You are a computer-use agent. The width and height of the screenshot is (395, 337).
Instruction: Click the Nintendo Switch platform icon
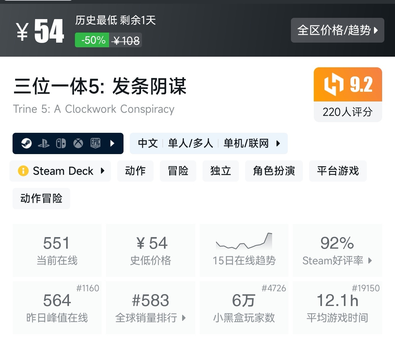[61, 143]
